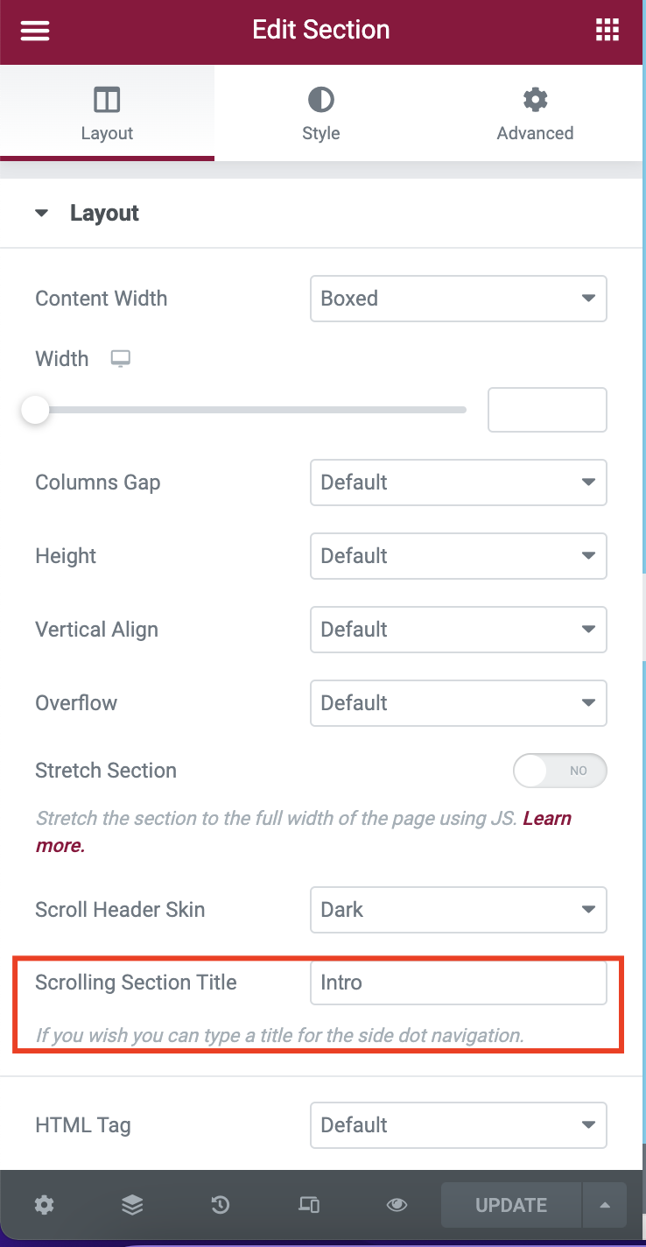The width and height of the screenshot is (646, 1247).
Task: Open the Scroll Header Skin dropdown
Action: (x=458, y=910)
